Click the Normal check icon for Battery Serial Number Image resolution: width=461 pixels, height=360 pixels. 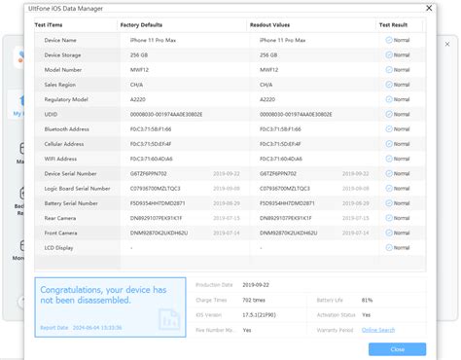pyautogui.click(x=389, y=203)
